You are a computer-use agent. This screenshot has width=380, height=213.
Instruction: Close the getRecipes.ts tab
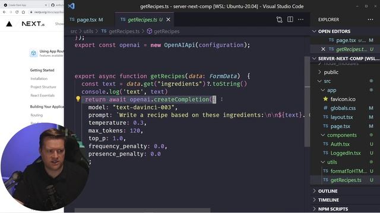(x=168, y=20)
